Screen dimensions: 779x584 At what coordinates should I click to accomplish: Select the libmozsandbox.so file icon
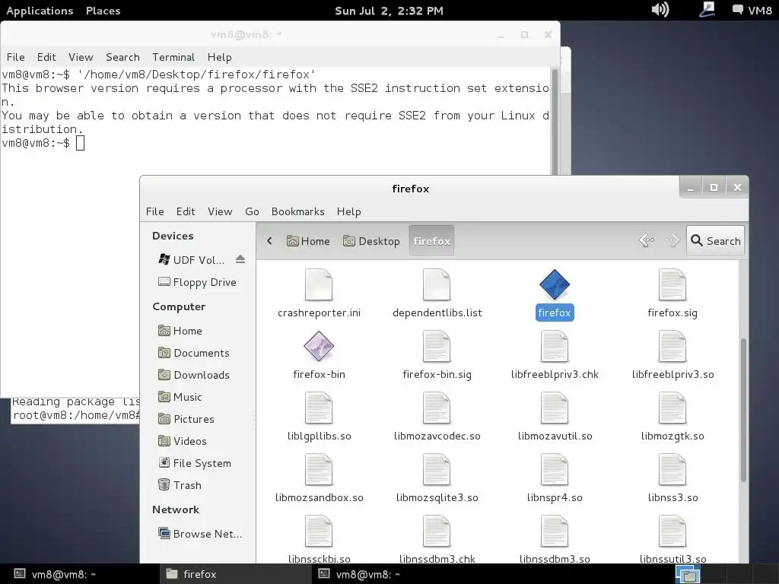coord(319,469)
